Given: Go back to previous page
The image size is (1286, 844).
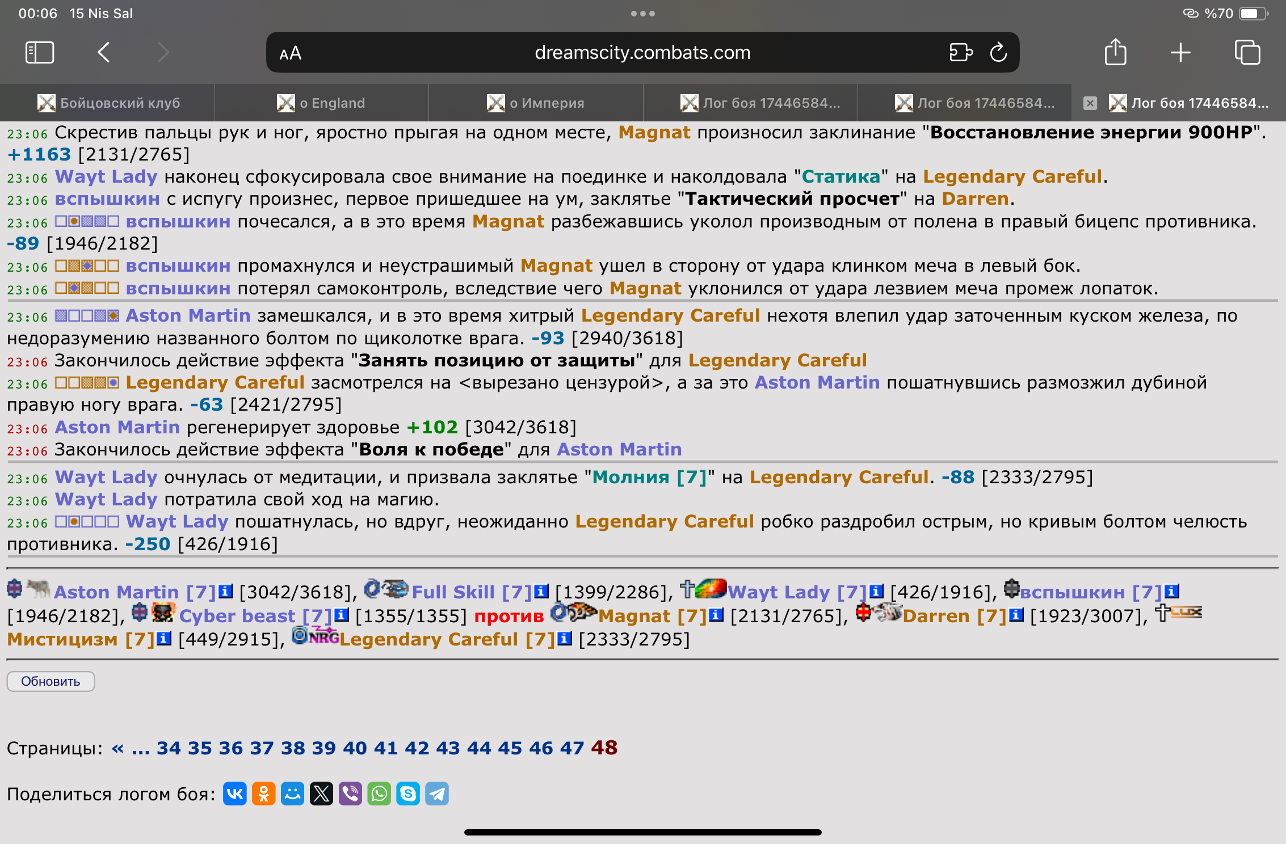Looking at the screenshot, I should click(x=103, y=53).
